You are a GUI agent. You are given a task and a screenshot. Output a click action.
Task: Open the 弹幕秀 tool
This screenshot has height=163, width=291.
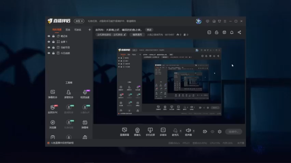85,124
